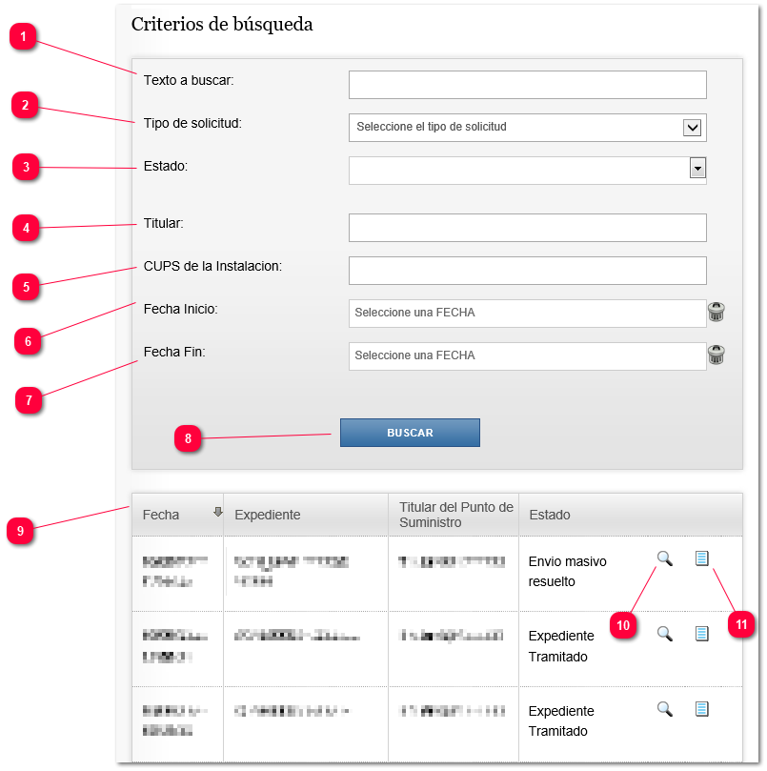Click the Tipo de solicitud label

pos(192,123)
